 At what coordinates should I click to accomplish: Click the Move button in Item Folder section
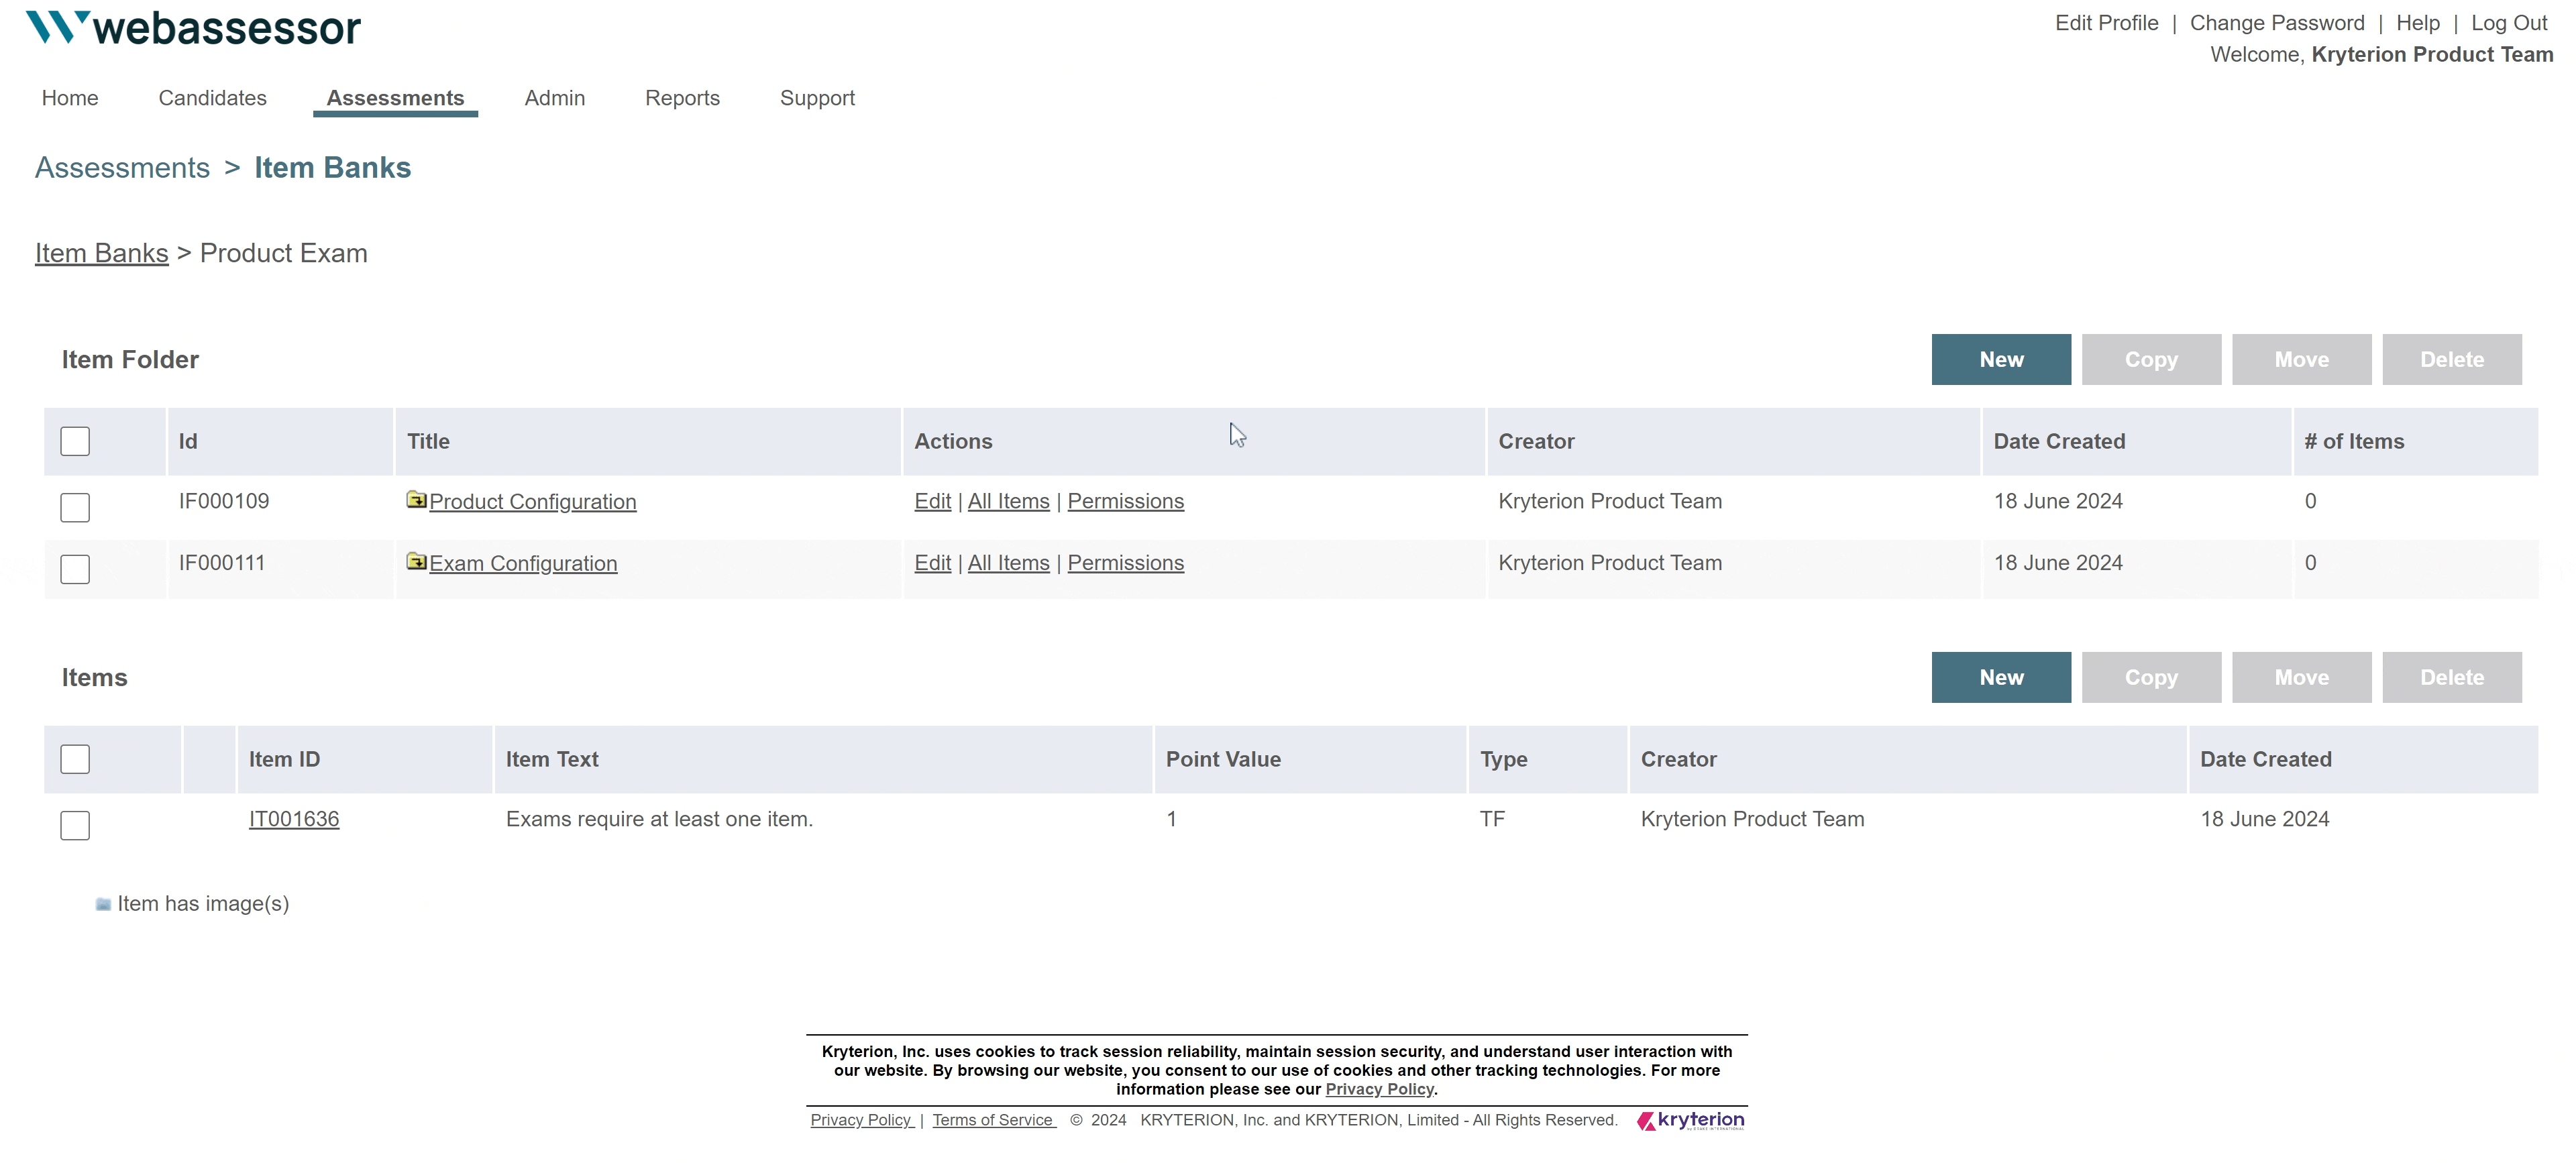[x=2302, y=359]
